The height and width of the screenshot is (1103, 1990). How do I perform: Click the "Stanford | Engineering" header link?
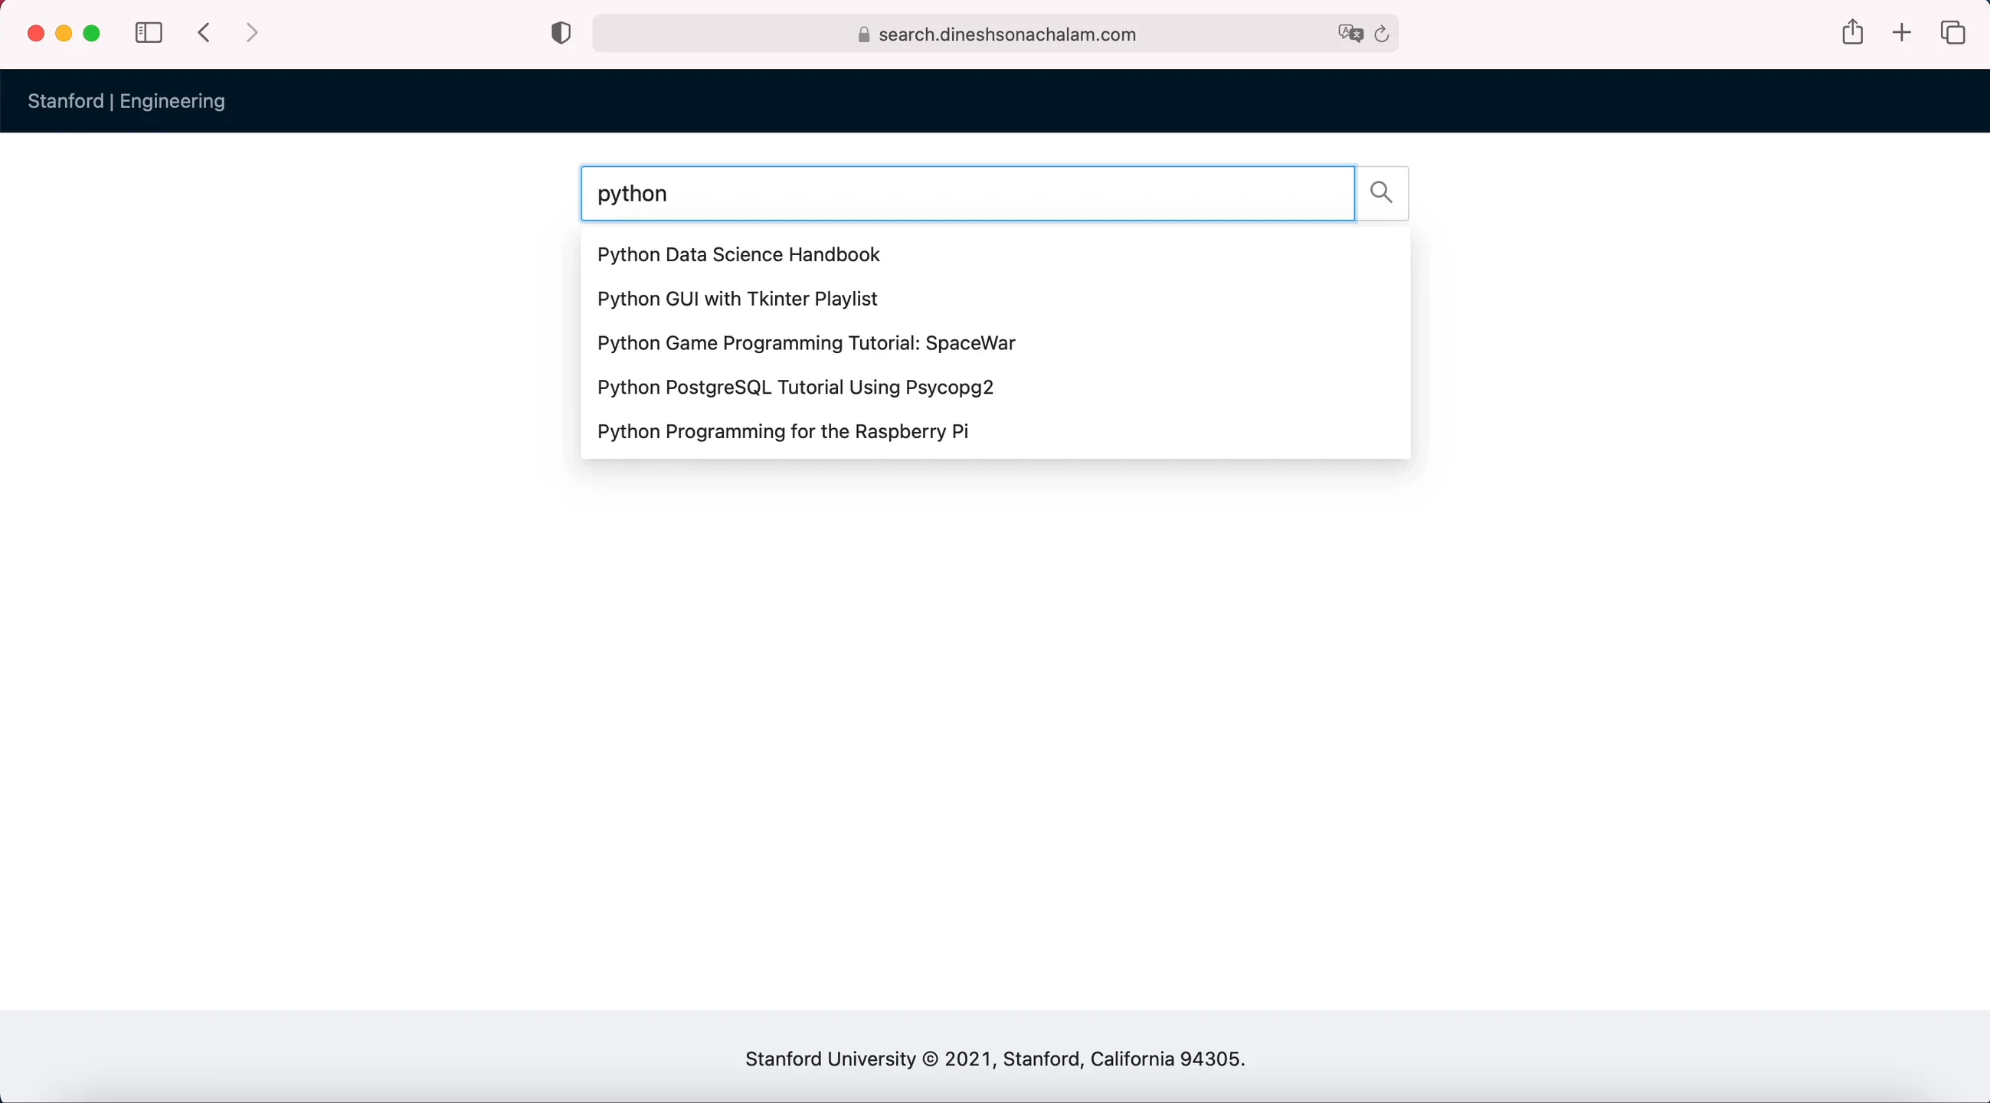[126, 101]
